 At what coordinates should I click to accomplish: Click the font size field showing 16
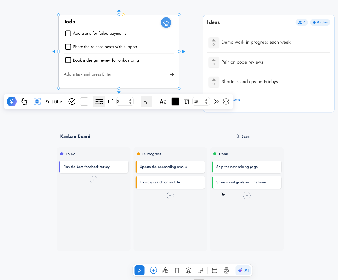click(x=198, y=101)
